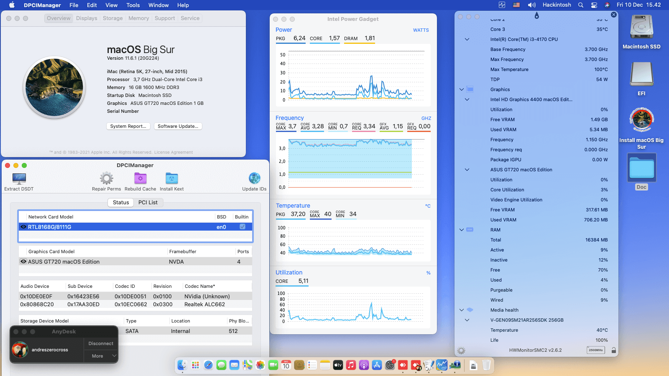The width and height of the screenshot is (669, 376).
Task: Open Podcasts from the Dock
Action: coord(364,365)
